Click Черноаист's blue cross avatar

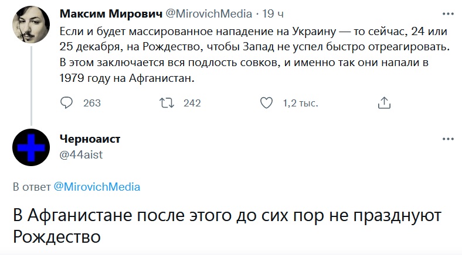click(30, 147)
